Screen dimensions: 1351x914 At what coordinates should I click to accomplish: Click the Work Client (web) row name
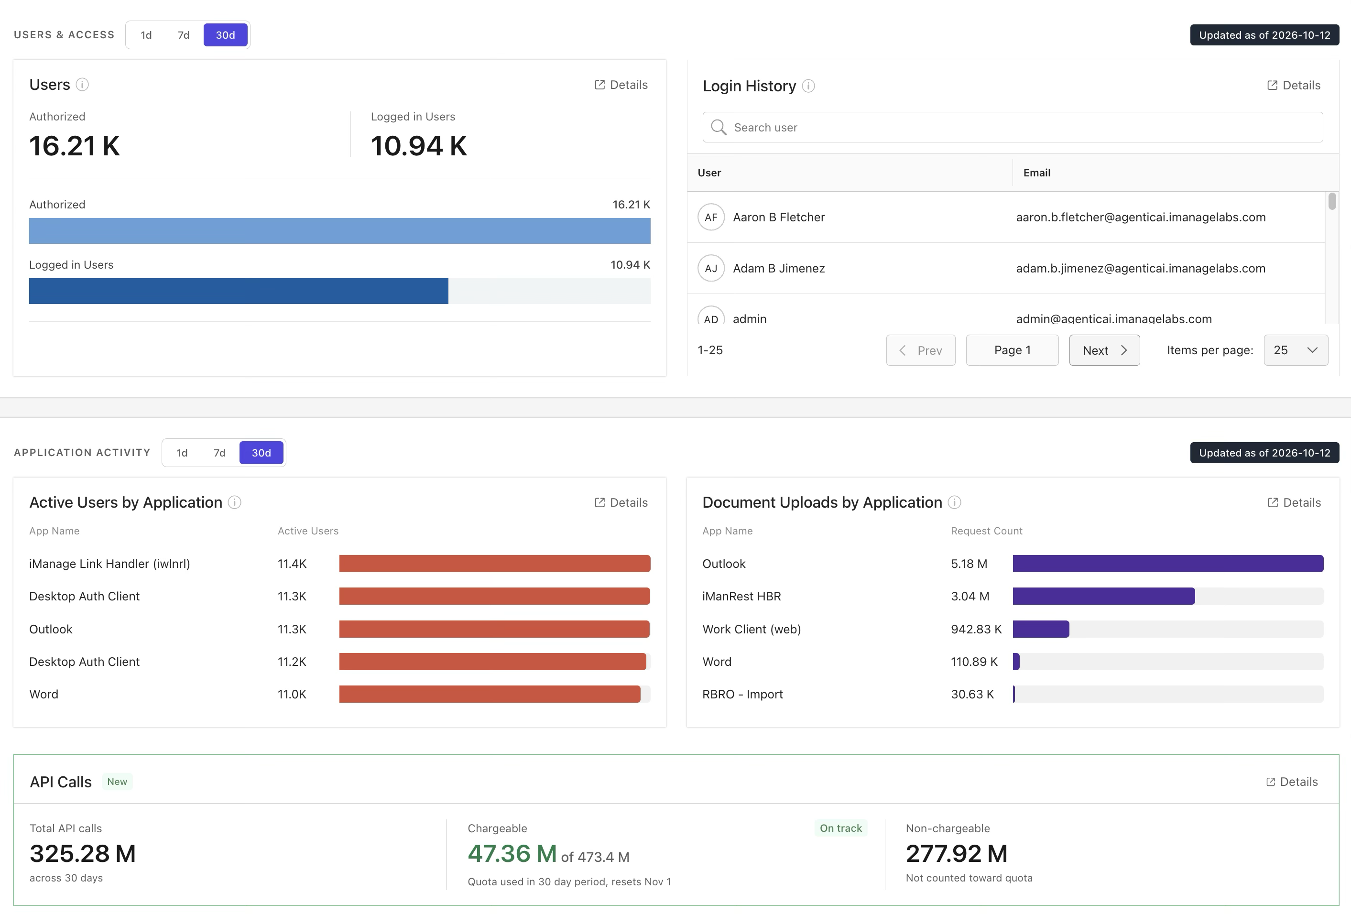[752, 629]
